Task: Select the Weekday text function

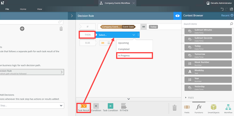Action: tap(208, 71)
